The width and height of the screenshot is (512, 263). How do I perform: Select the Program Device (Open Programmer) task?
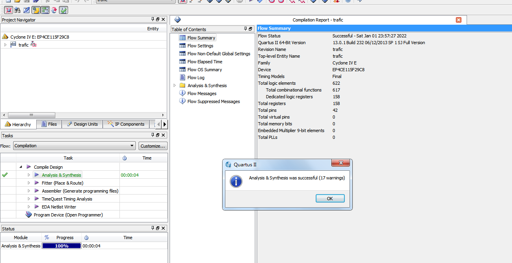[x=68, y=215]
